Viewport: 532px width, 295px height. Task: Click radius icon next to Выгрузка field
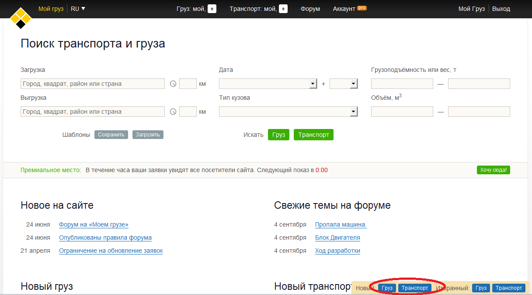[x=173, y=112]
